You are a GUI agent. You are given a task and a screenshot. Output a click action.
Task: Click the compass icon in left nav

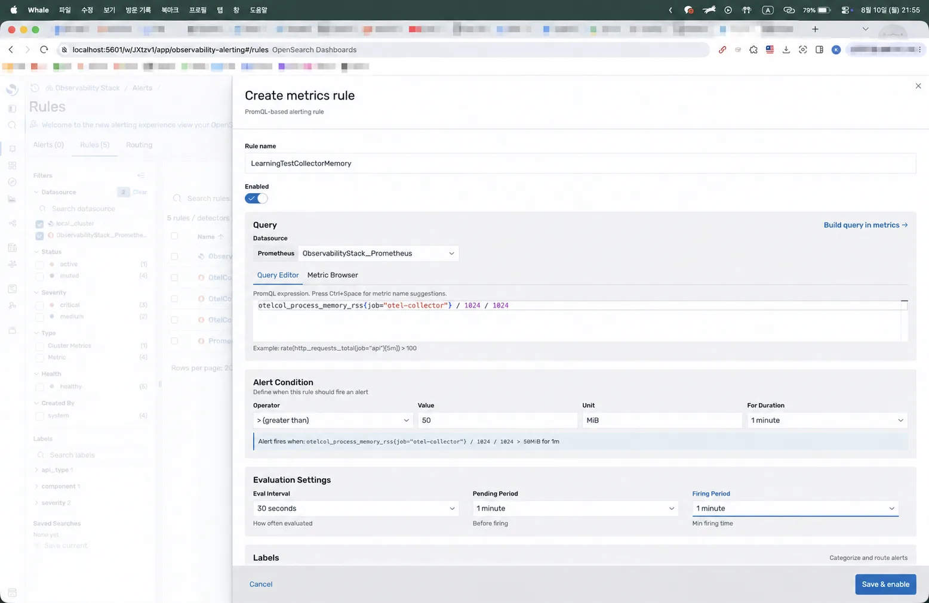(12, 182)
